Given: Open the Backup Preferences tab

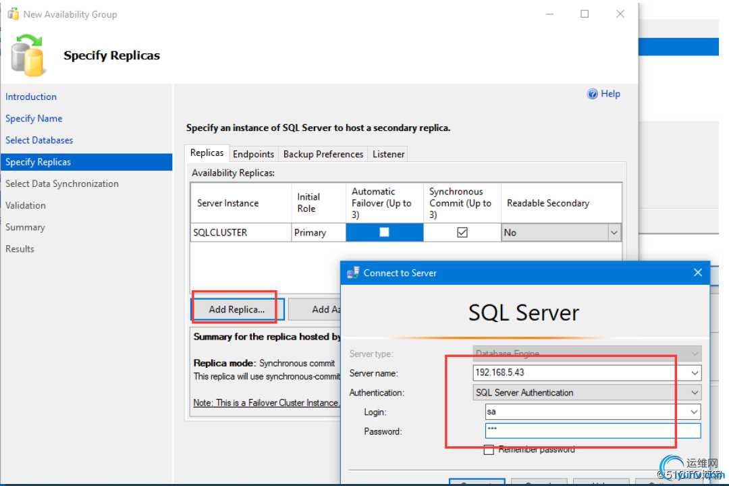Looking at the screenshot, I should pyautogui.click(x=323, y=154).
